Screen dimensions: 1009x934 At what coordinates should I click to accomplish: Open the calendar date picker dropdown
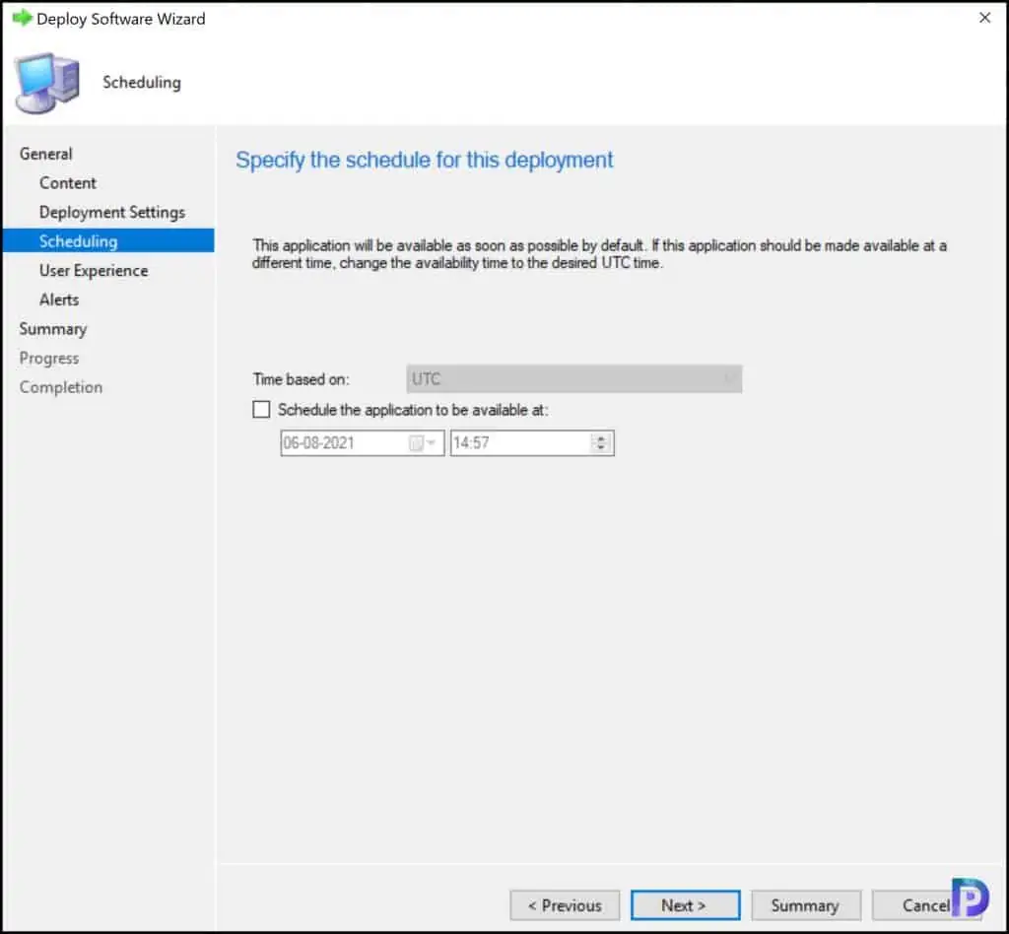(424, 443)
